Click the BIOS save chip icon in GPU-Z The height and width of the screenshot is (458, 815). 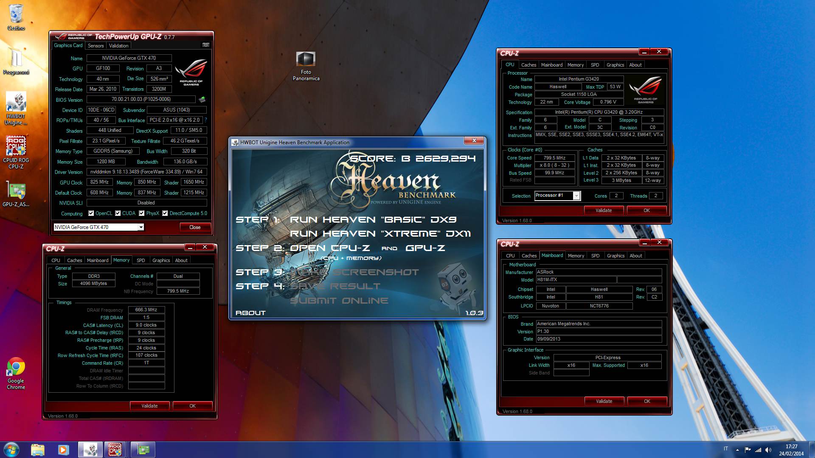202,99
